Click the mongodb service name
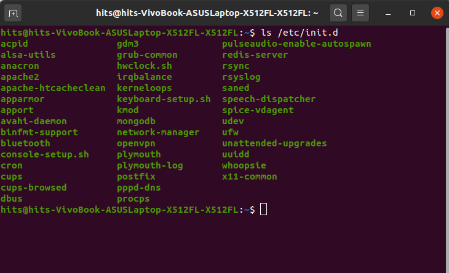The height and width of the screenshot is (273, 449). 136,121
